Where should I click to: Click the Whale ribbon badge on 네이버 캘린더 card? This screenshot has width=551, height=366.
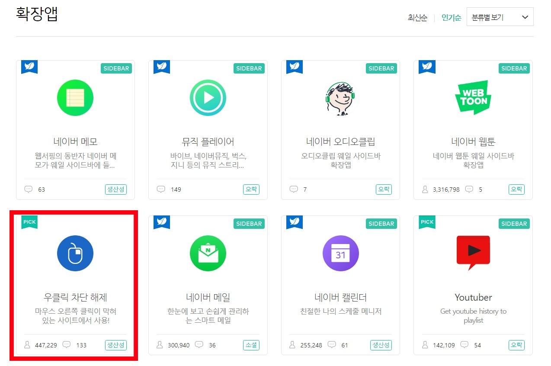click(x=295, y=222)
